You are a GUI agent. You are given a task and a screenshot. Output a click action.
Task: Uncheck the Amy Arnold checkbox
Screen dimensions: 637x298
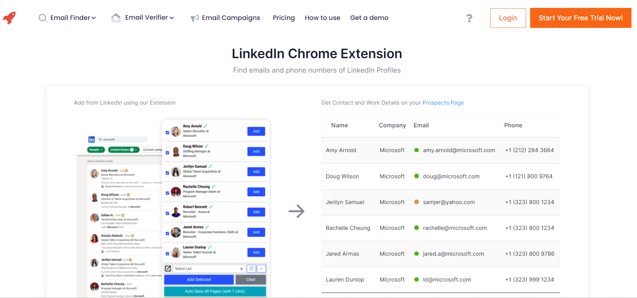(x=168, y=132)
